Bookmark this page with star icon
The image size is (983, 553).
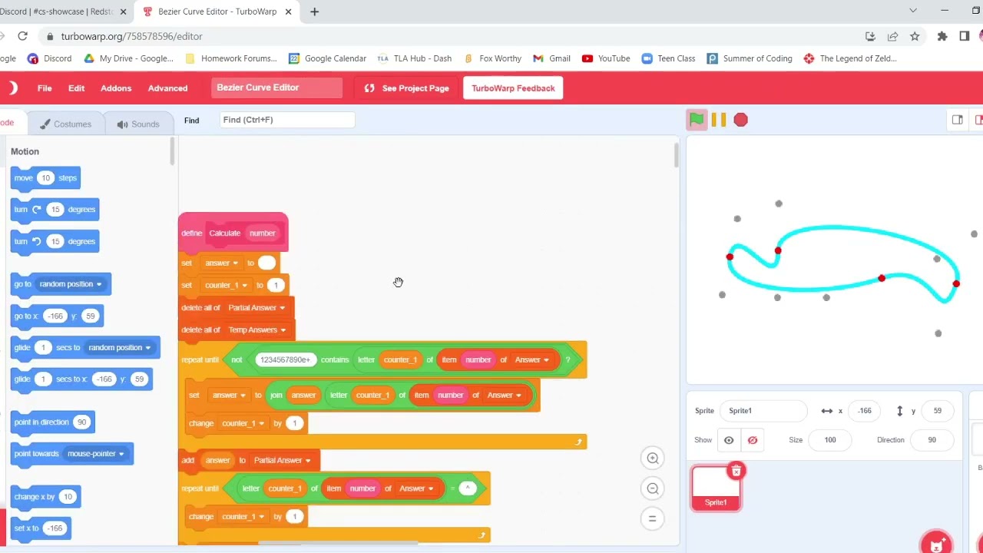click(915, 36)
